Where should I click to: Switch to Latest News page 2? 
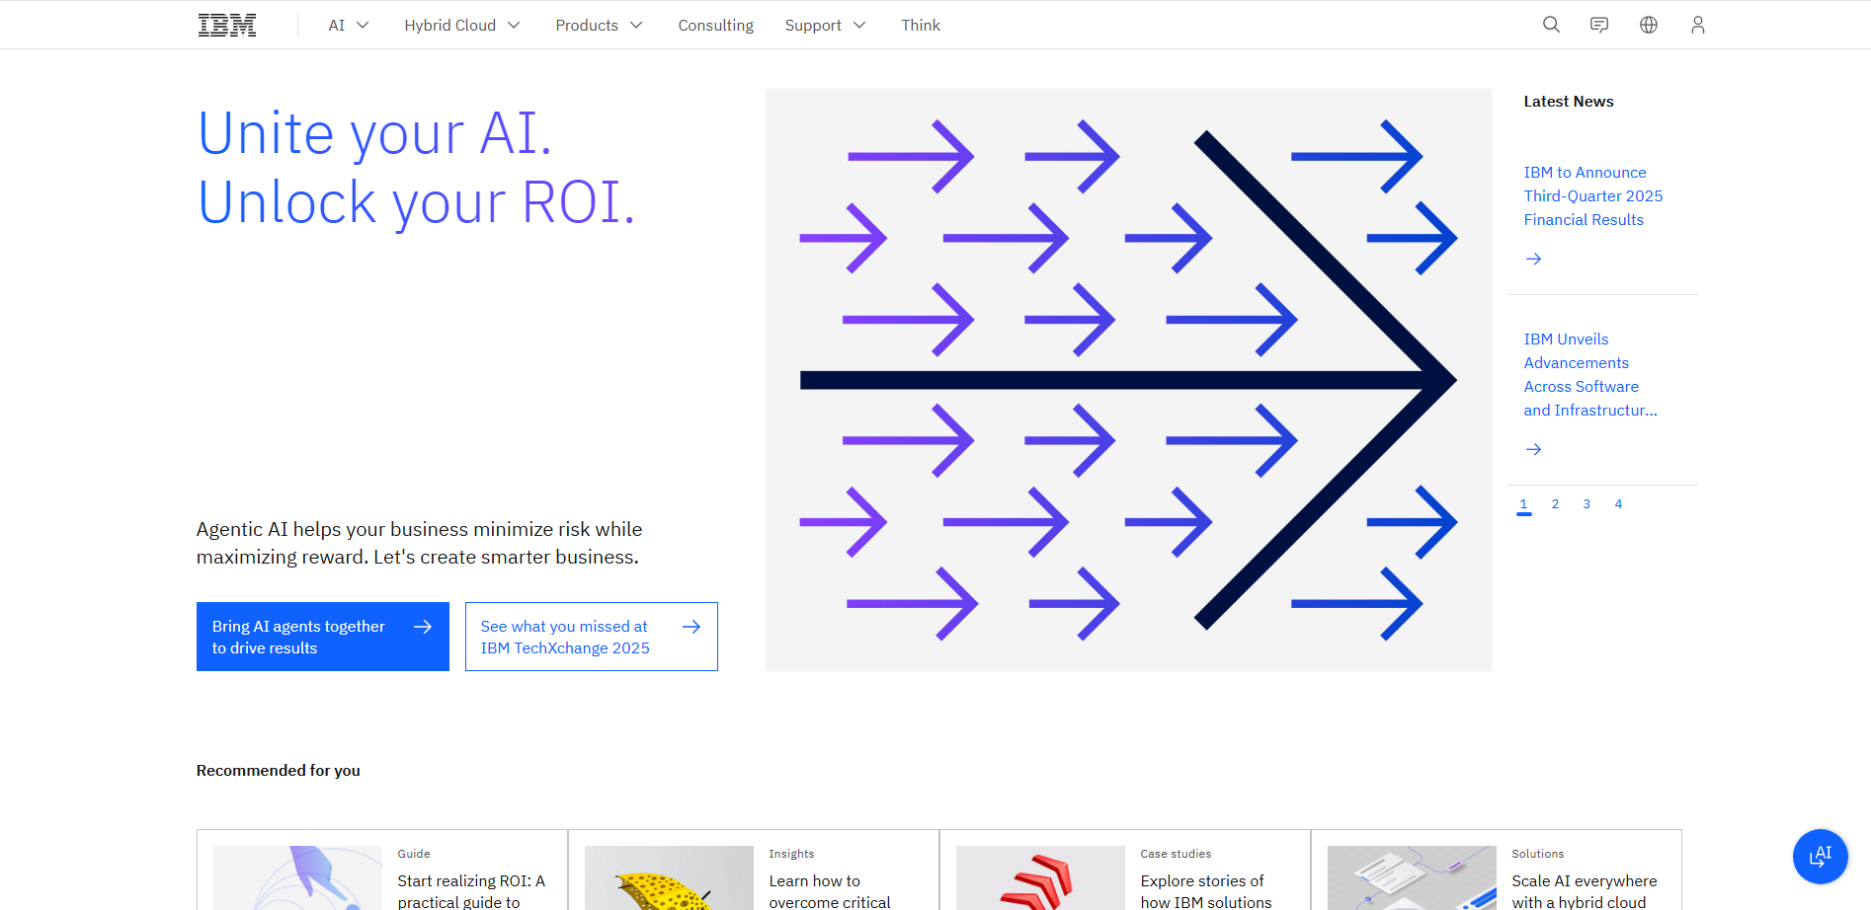click(1555, 504)
